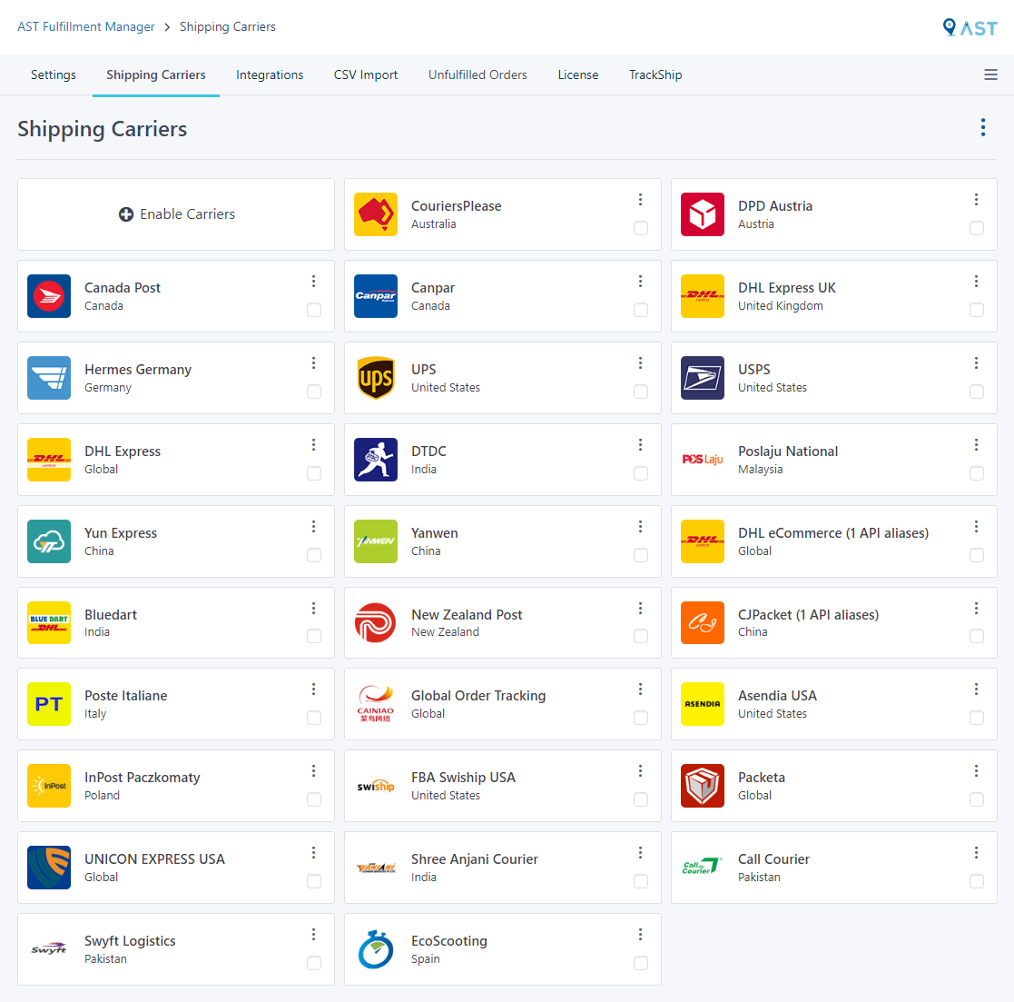Open the options menu for Hermes Germany

pos(314,362)
